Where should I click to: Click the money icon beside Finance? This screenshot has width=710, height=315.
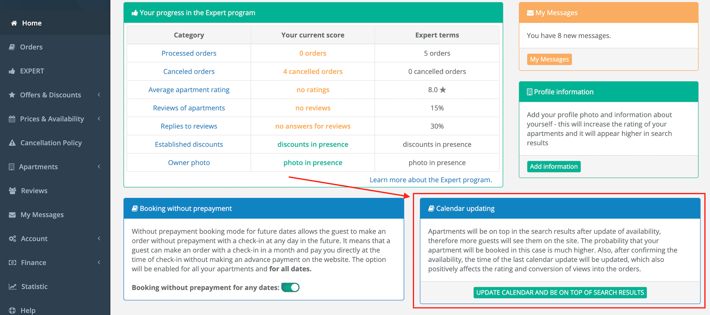tap(13, 262)
